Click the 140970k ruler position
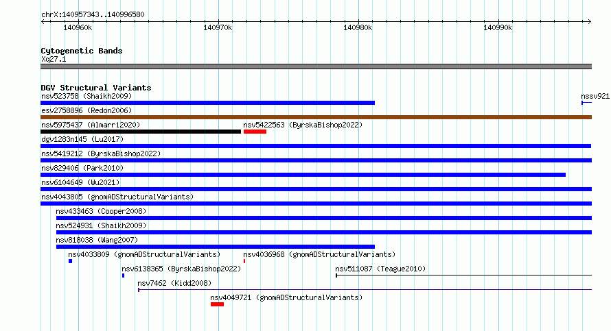The image size is (611, 331). point(218,27)
